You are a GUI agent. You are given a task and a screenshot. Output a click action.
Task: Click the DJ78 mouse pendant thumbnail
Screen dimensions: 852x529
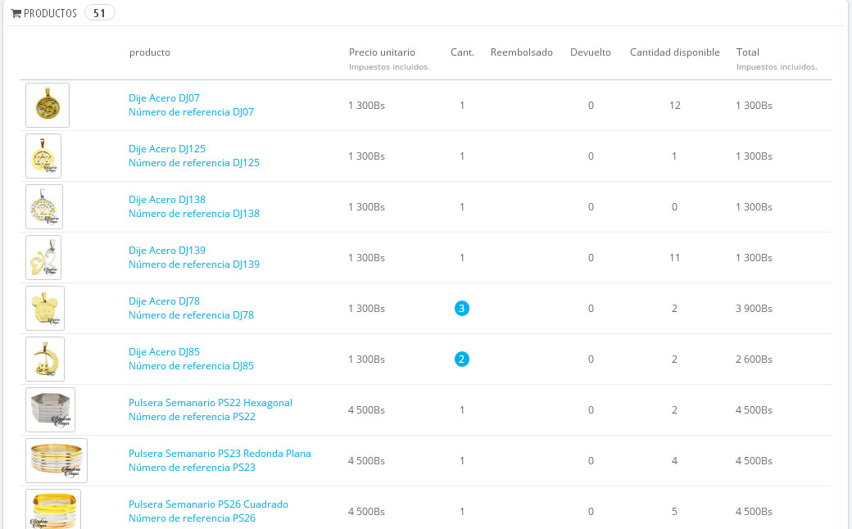[x=45, y=309]
